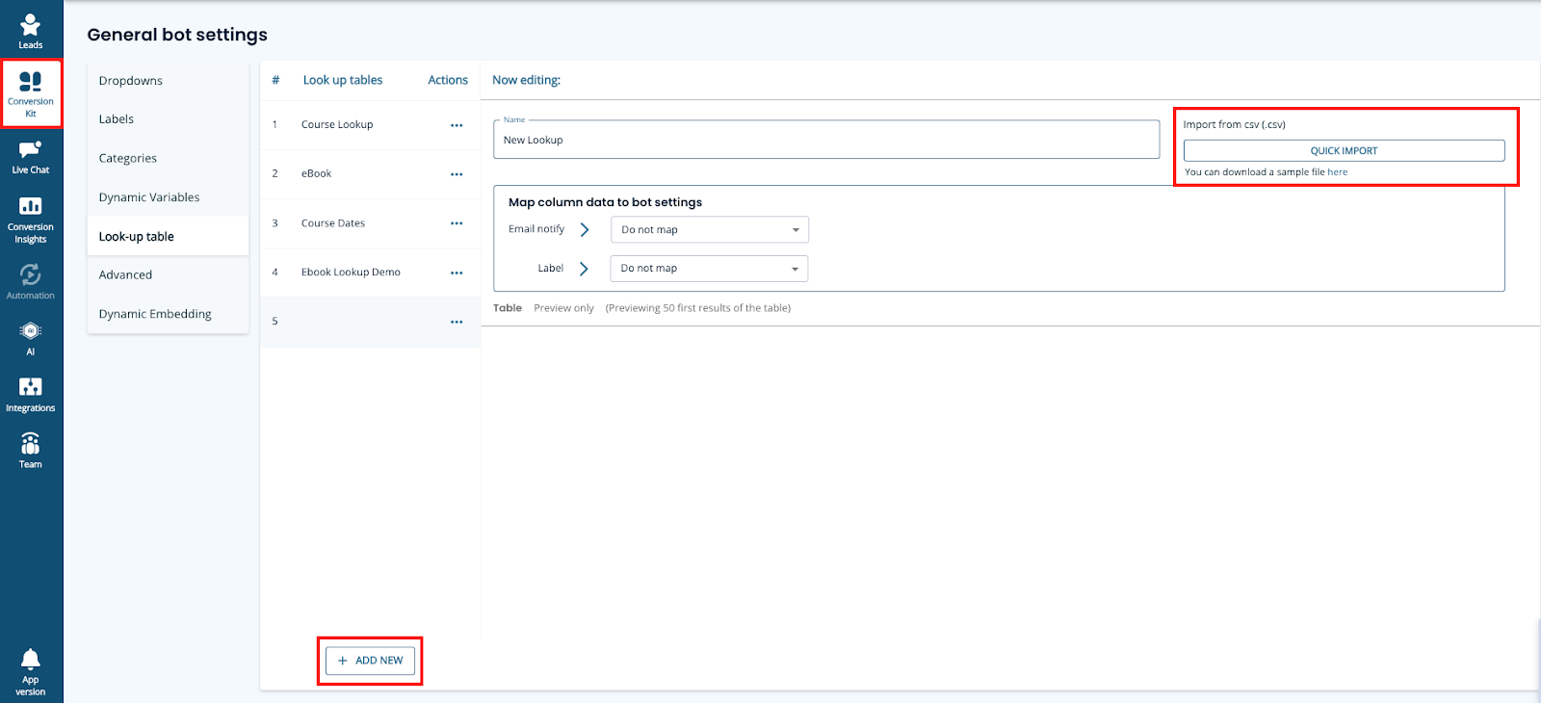Select the eBook table row
The image size is (1541, 703).
[370, 174]
